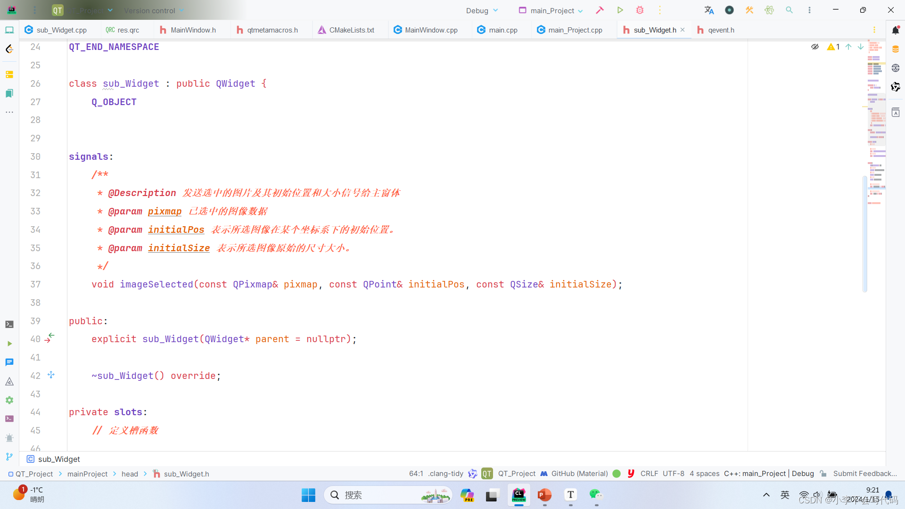Image resolution: width=905 pixels, height=509 pixels.
Task: Open the Problems warning triangle tool window
Action: pos(9,381)
